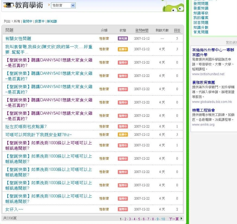Open 知識分數 sidebar link
The height and width of the screenshot is (224, 237).
click(201, 27)
